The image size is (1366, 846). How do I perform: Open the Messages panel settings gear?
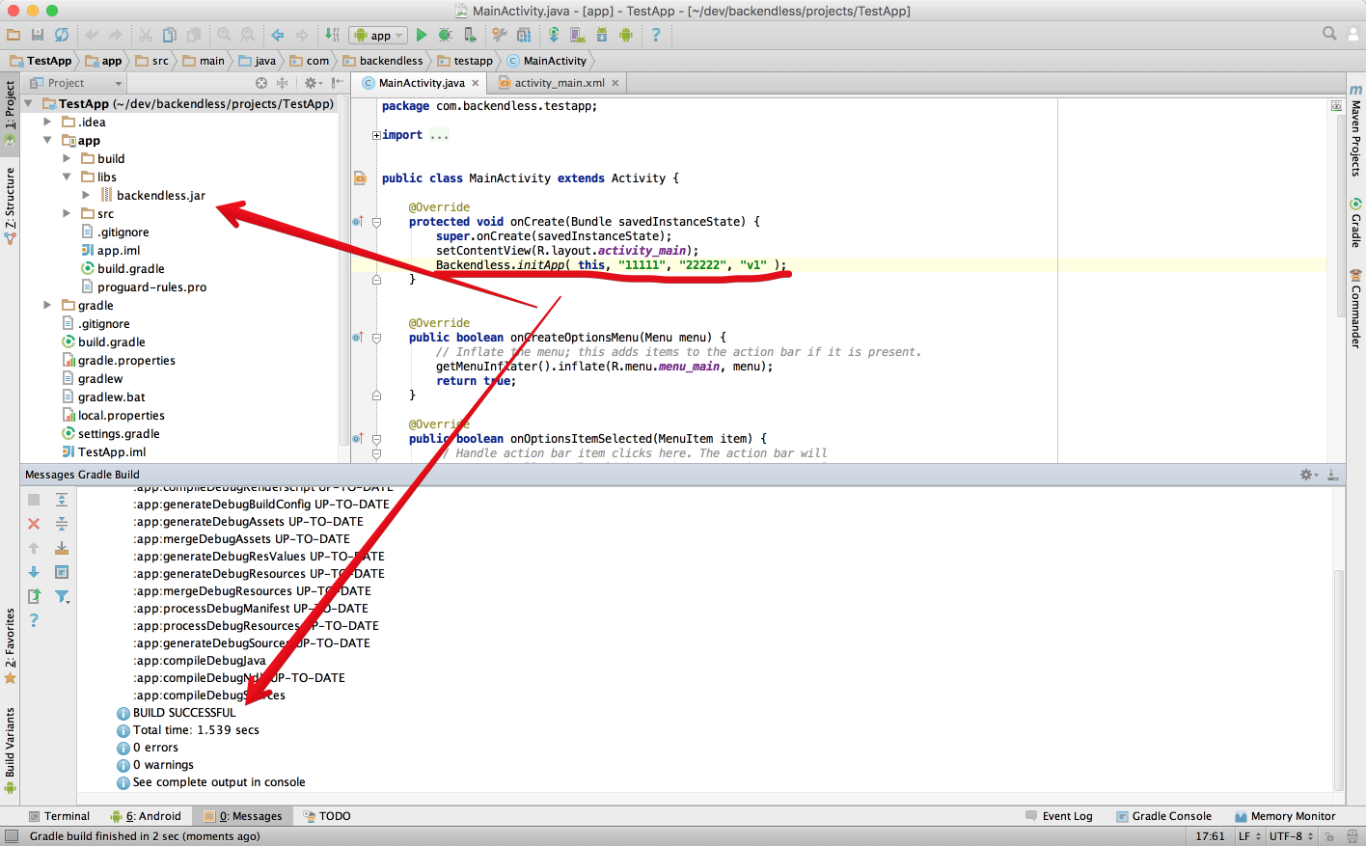[1307, 475]
